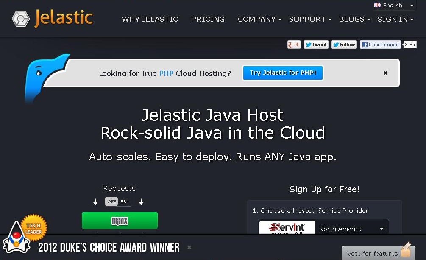Click the Requests label

pos(119,188)
